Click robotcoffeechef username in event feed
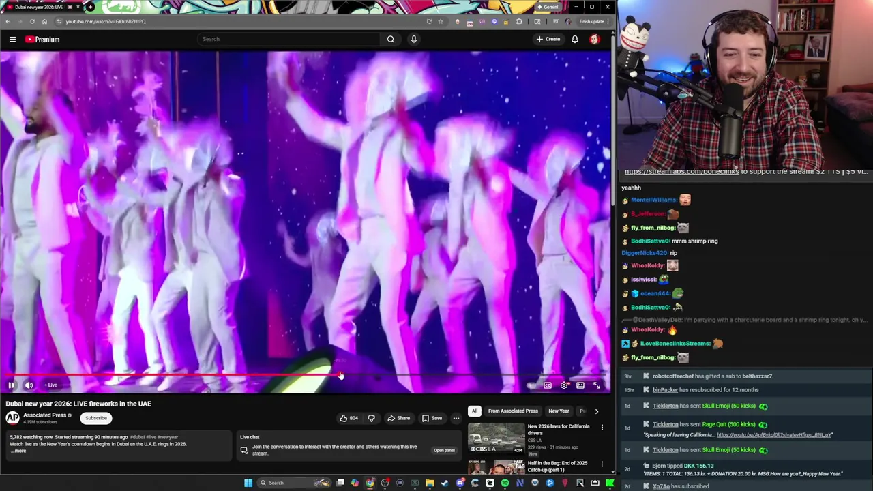Image resolution: width=873 pixels, height=491 pixels. (x=673, y=376)
